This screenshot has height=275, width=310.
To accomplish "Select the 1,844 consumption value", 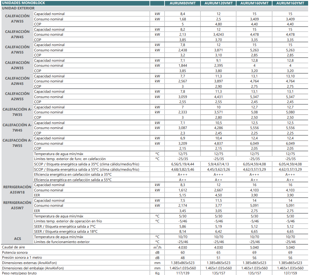I will click(182, 65).
